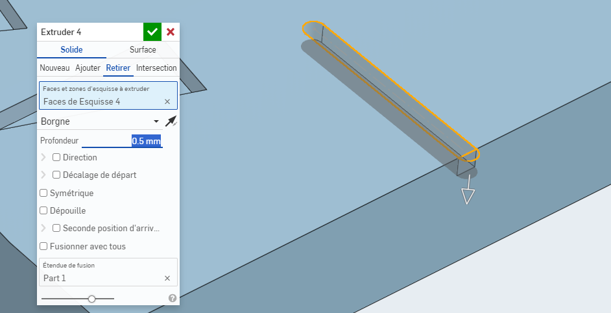
Task: Expand the Seconde position d'arrivée chevron
Action: click(43, 228)
